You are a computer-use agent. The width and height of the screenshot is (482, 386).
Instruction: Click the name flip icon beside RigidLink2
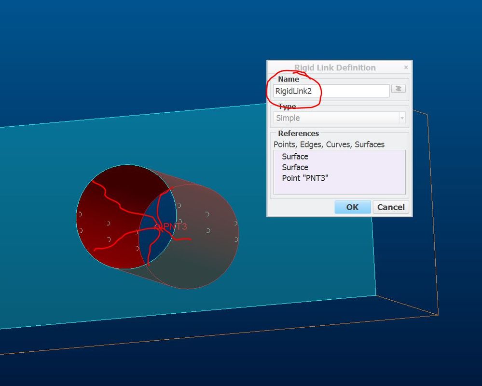tap(398, 89)
